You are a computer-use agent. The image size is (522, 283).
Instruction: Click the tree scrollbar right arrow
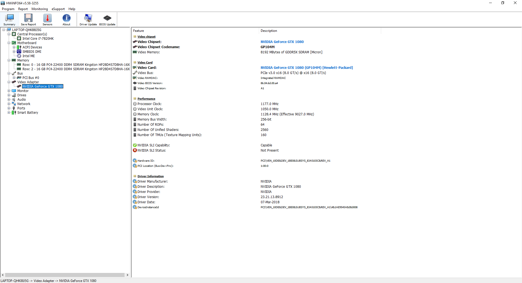(128, 275)
